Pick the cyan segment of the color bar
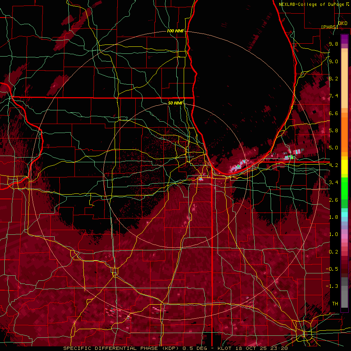This screenshot has height=351, width=351. (x=344, y=214)
